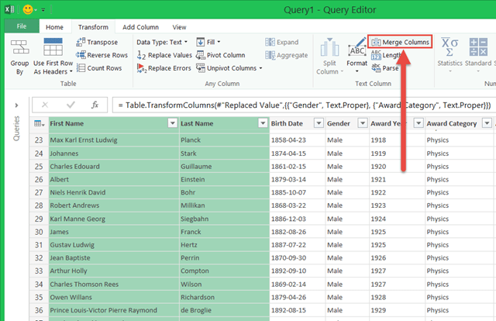Switch to the Add Column tab
Viewport: 496px width, 321px height.
(x=140, y=26)
